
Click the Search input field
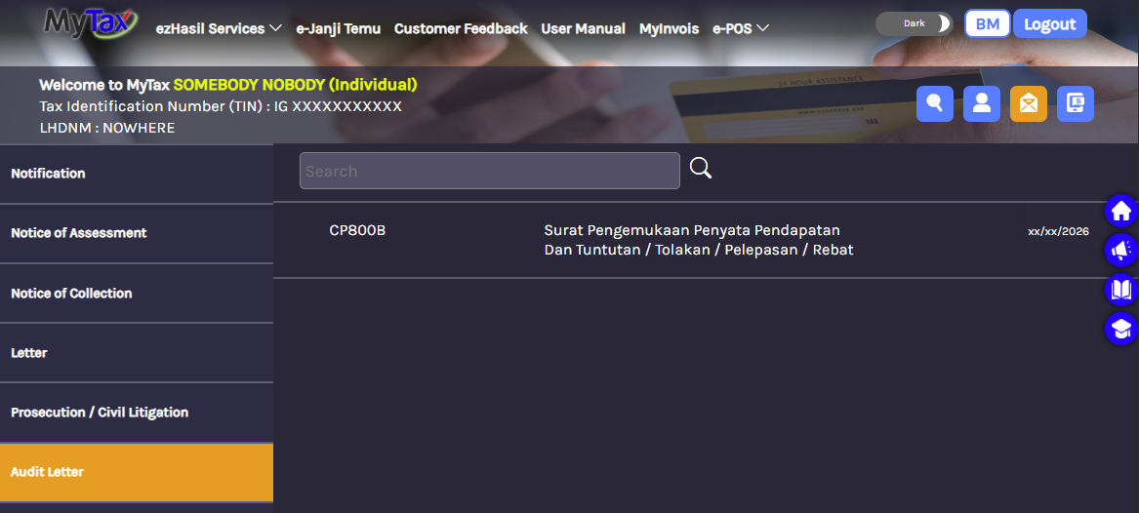coord(490,171)
